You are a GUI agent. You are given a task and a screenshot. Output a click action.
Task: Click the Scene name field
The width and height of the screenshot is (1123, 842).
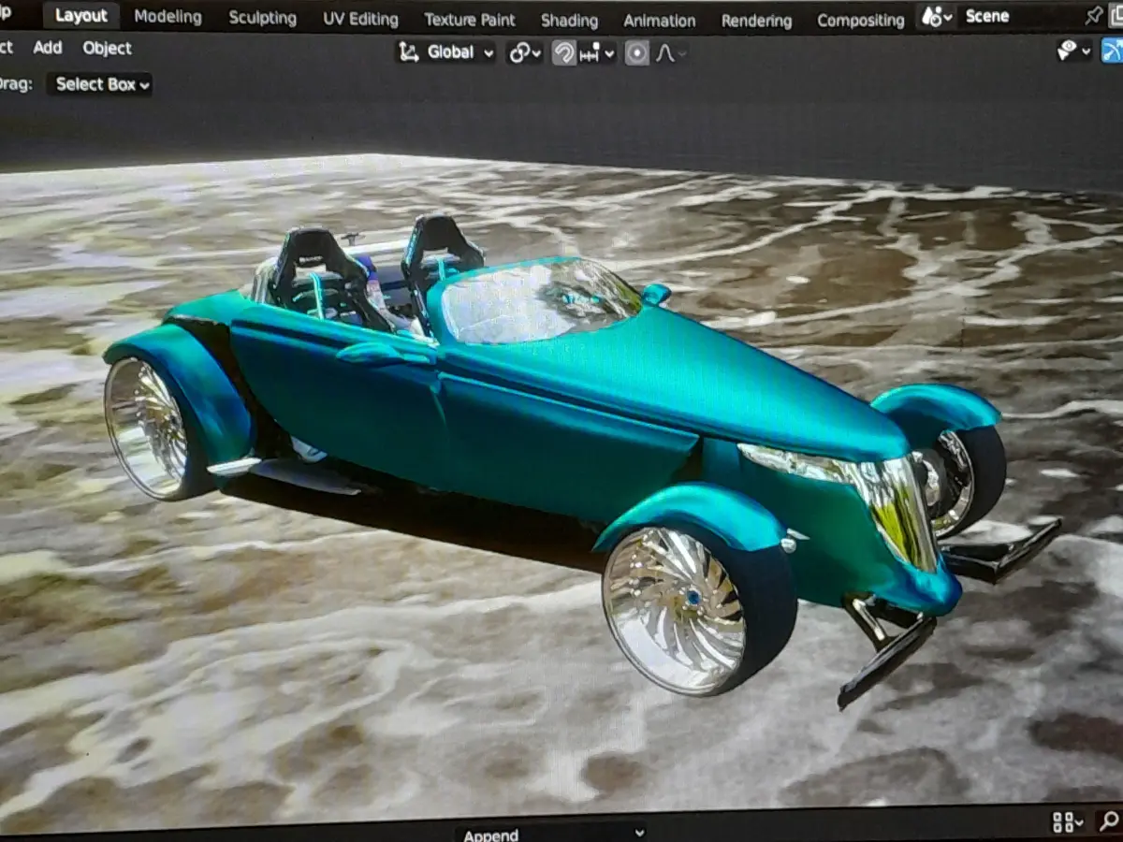click(1018, 16)
